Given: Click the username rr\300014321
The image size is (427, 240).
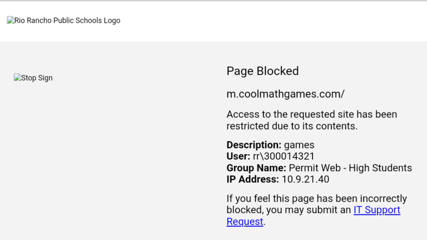Looking at the screenshot, I should [284, 156].
